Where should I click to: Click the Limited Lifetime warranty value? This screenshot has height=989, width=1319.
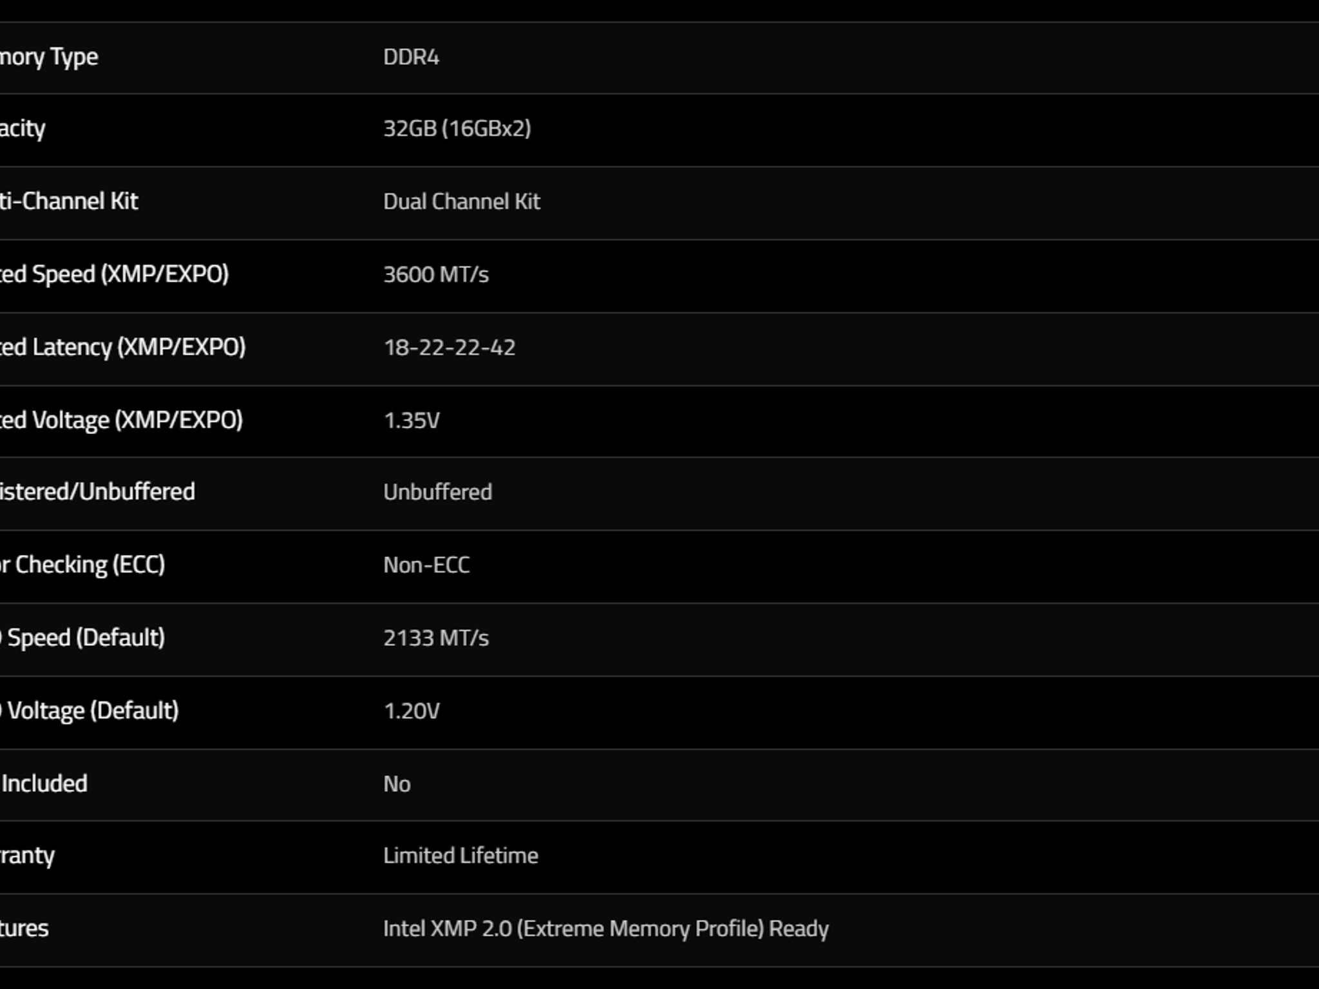click(x=460, y=856)
